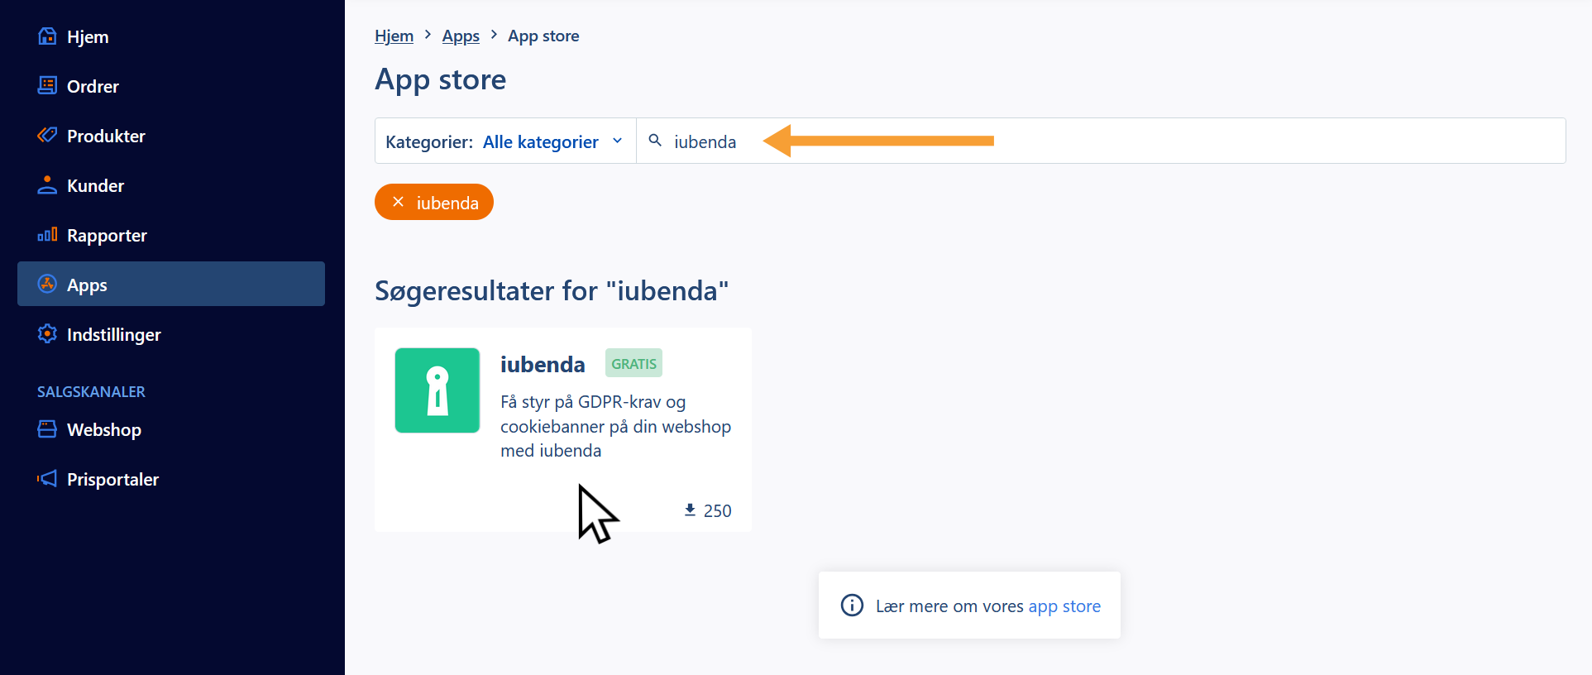
Task: Click the Indstillinger gear icon
Action: pos(47,334)
